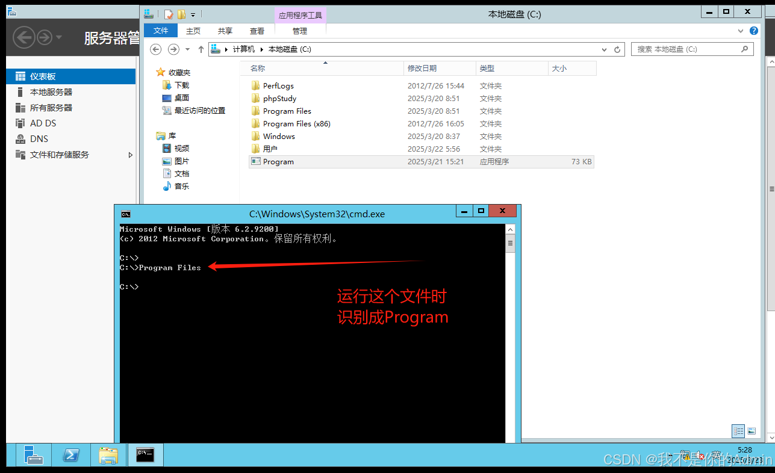
Task: Navigate up one level using the up arrow
Action: coord(201,49)
